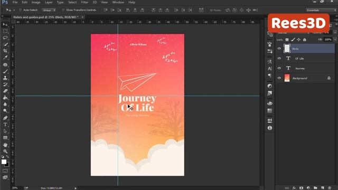This screenshot has height=190, width=338.
Task: Select the Pen tool
Action: [5, 118]
